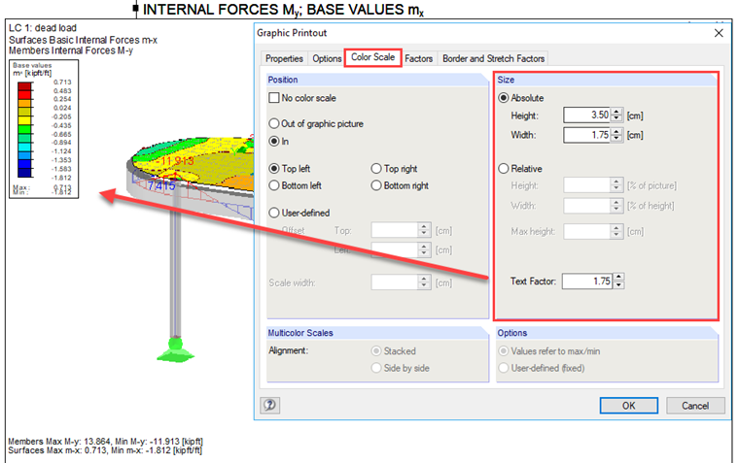The height and width of the screenshot is (463, 739).
Task: Select Side by side alignment option
Action: pyautogui.click(x=376, y=368)
